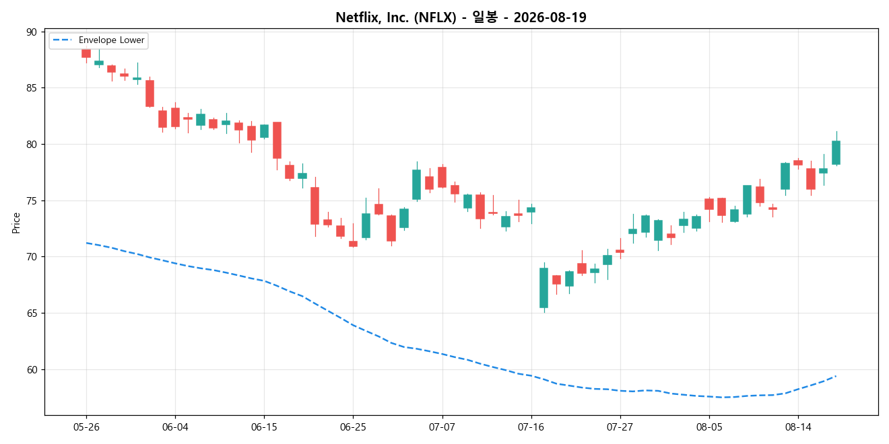The width and height of the screenshot is (889, 444).
Task: Click the 80 y-axis tick label
Action: pyautogui.click(x=32, y=145)
